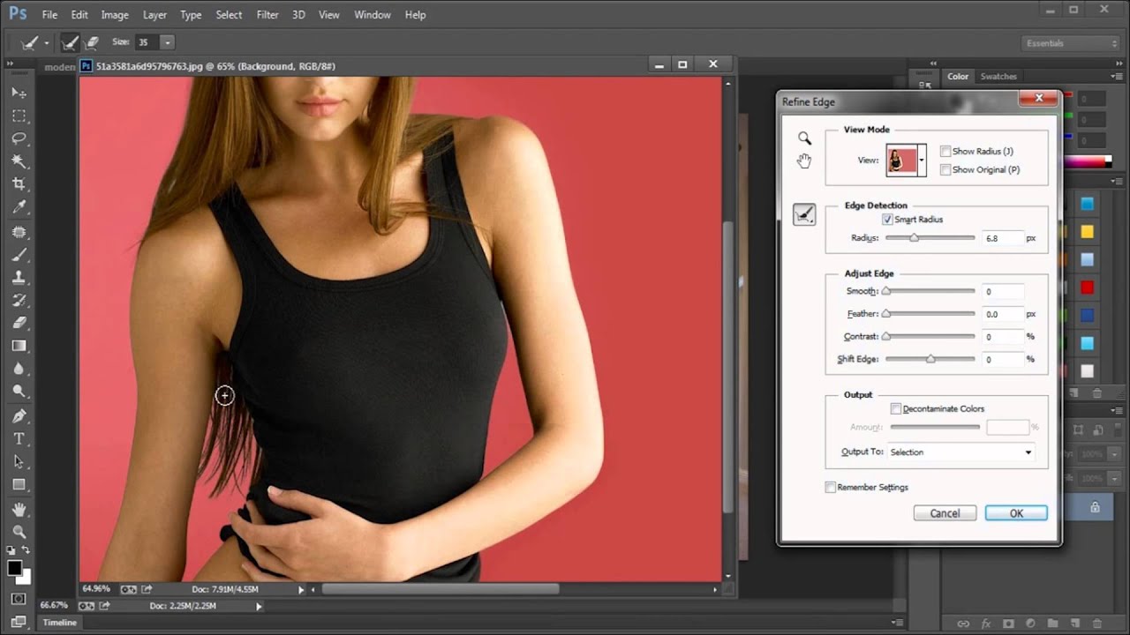The width and height of the screenshot is (1130, 635).
Task: Click the Hand tool in Refine Edge dialog
Action: pos(804,161)
